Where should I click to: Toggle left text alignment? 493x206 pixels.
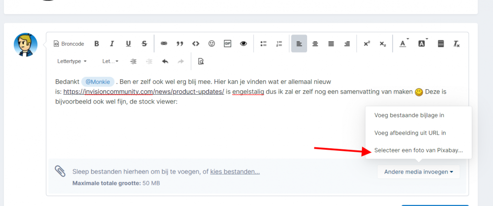299,44
